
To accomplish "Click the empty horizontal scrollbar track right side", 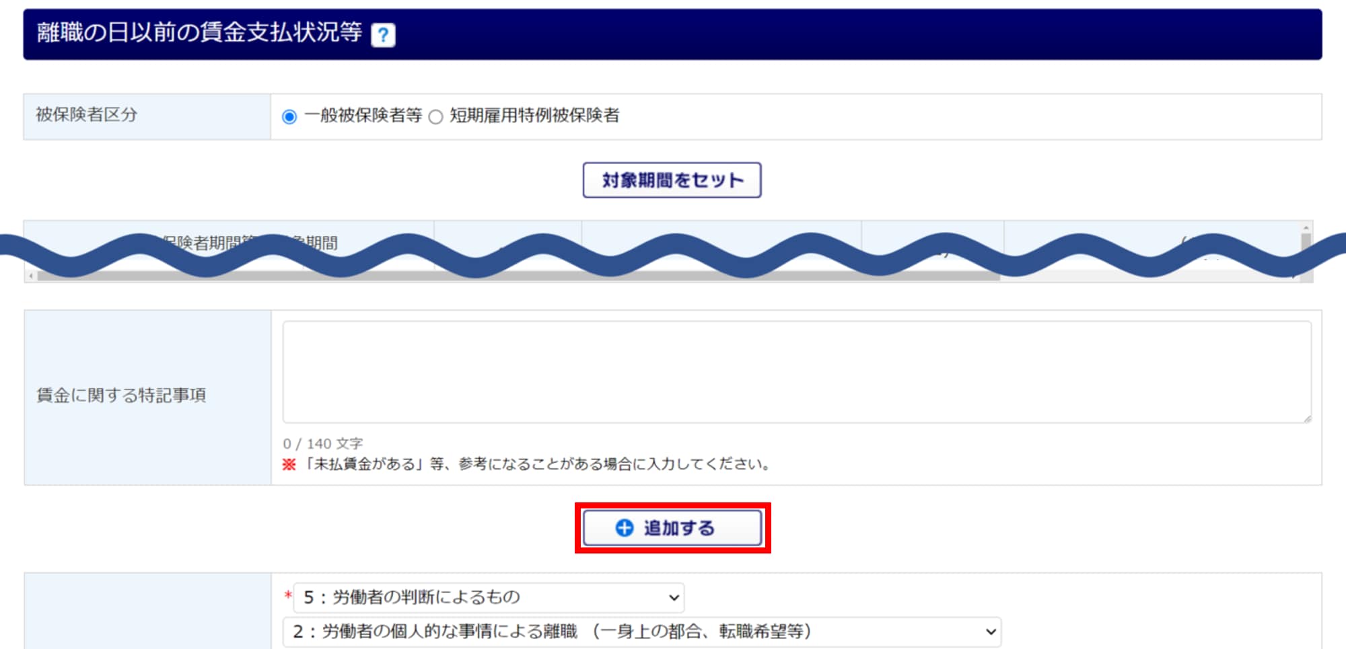I will click(x=1144, y=276).
